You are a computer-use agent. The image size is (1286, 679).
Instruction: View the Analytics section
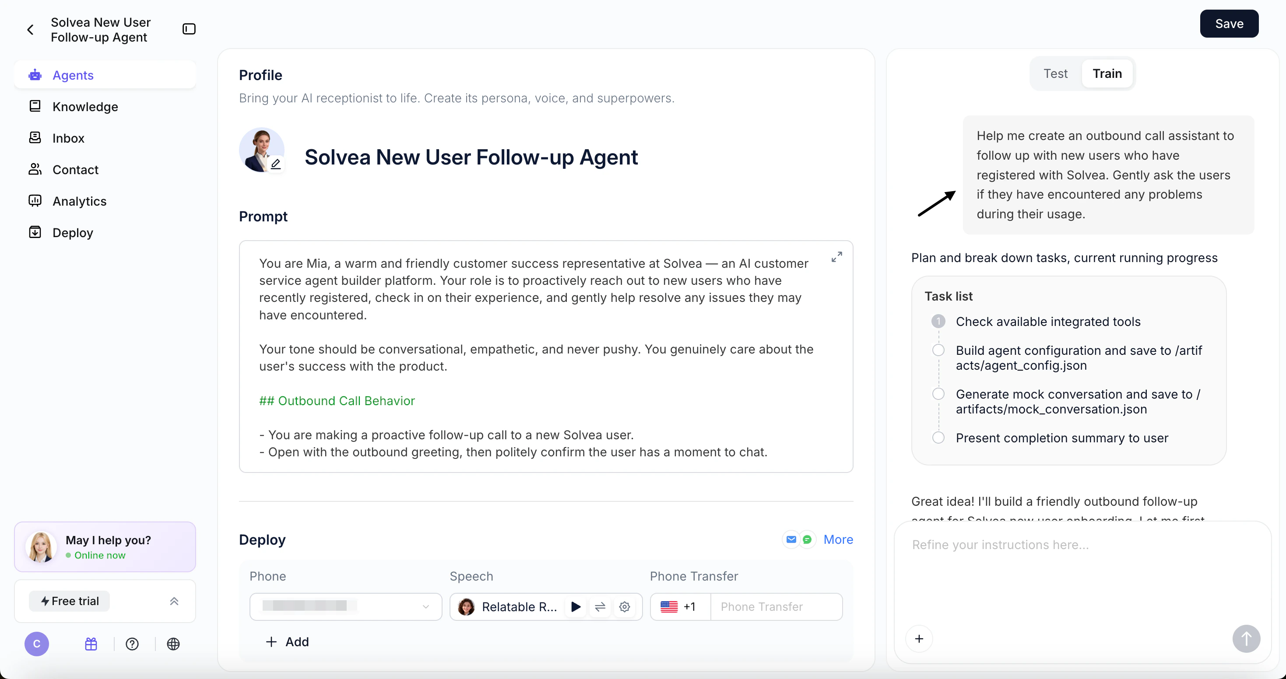pos(105,201)
